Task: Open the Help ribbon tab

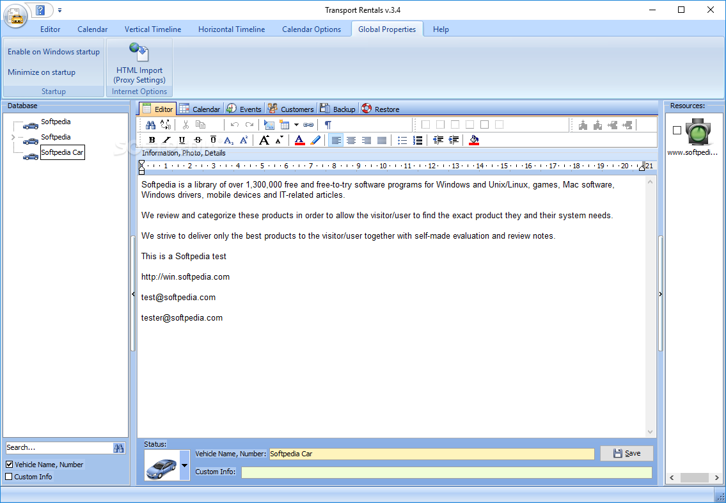Action: pyautogui.click(x=441, y=29)
